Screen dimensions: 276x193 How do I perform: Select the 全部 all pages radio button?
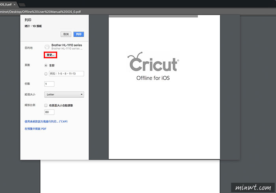tap(46, 65)
